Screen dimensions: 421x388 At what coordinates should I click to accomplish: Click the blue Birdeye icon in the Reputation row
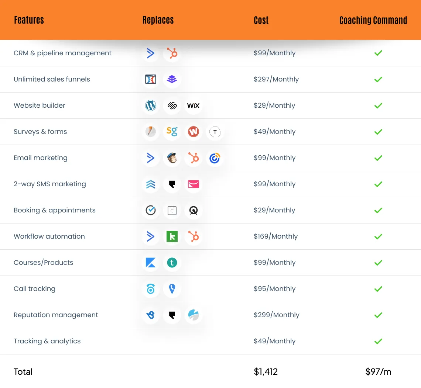[151, 315]
